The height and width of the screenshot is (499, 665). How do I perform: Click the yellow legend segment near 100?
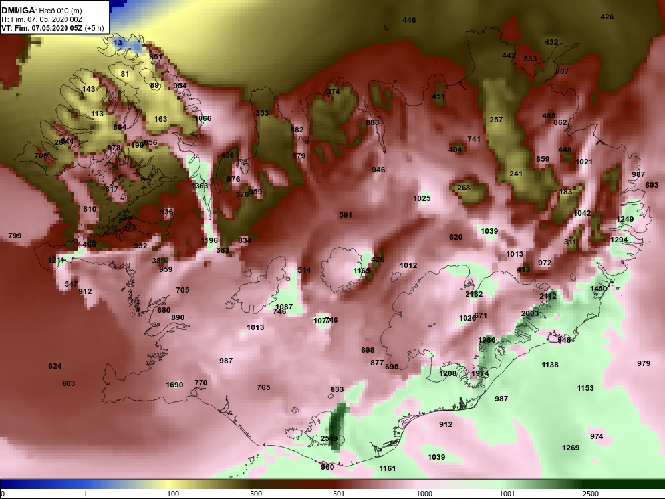pyautogui.click(x=170, y=484)
